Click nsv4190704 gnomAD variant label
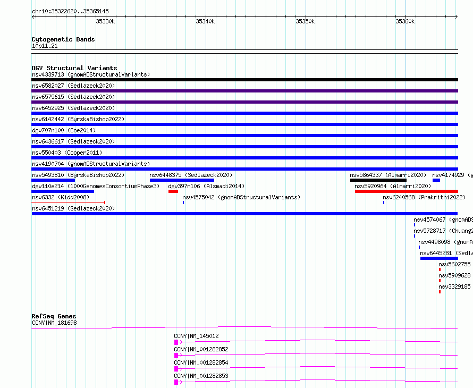 [x=91, y=164]
